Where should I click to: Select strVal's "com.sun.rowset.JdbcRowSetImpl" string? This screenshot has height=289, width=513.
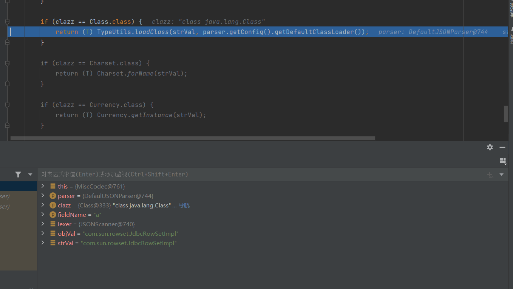point(129,243)
